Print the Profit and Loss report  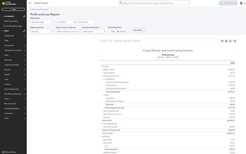pos(226,41)
